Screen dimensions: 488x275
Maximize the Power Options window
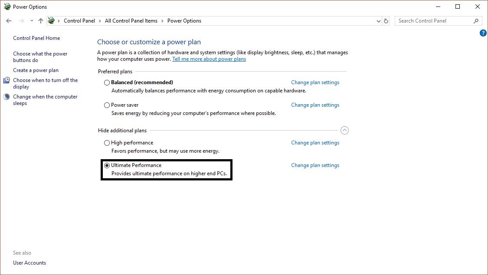[458, 7]
